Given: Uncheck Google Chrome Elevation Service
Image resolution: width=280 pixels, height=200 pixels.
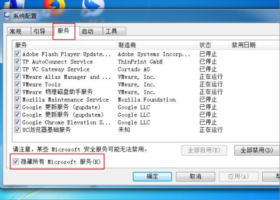Looking at the screenshot, I should (x=17, y=122).
